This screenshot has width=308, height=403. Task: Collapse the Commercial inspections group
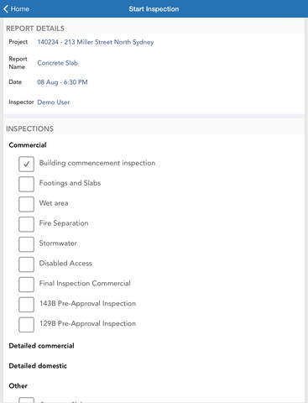[28, 145]
